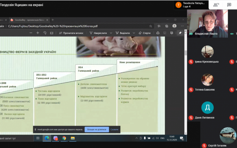This screenshot has height=148, width=237.
Task: Close the Goodvalley презентація tab
Action: pos(47,20)
